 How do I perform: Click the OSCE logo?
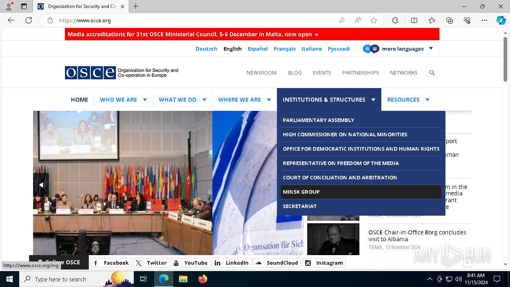122,73
